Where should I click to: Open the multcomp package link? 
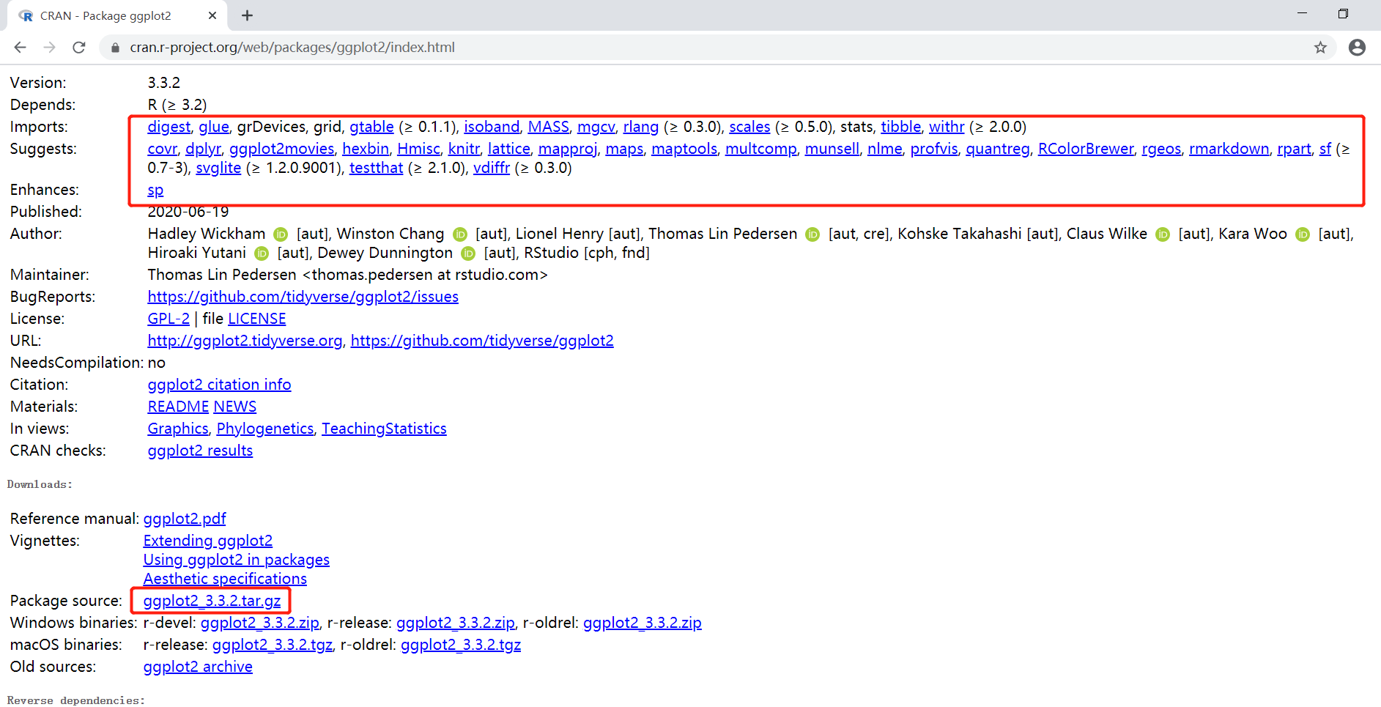pyautogui.click(x=761, y=149)
